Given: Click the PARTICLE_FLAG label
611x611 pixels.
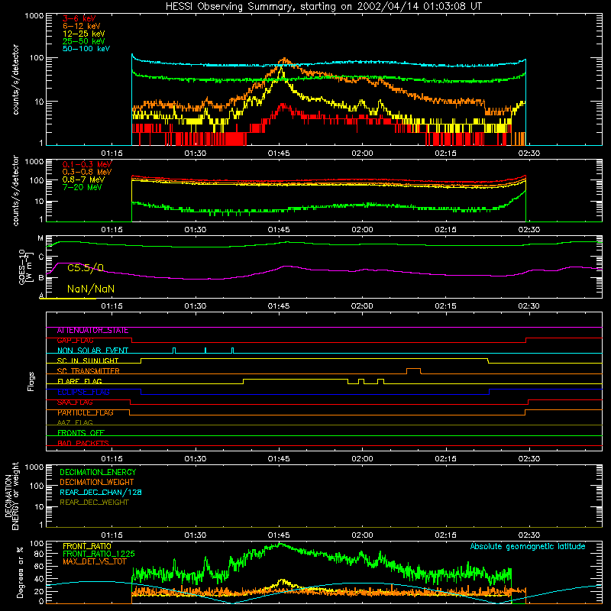Looking at the screenshot, I should point(86,412).
